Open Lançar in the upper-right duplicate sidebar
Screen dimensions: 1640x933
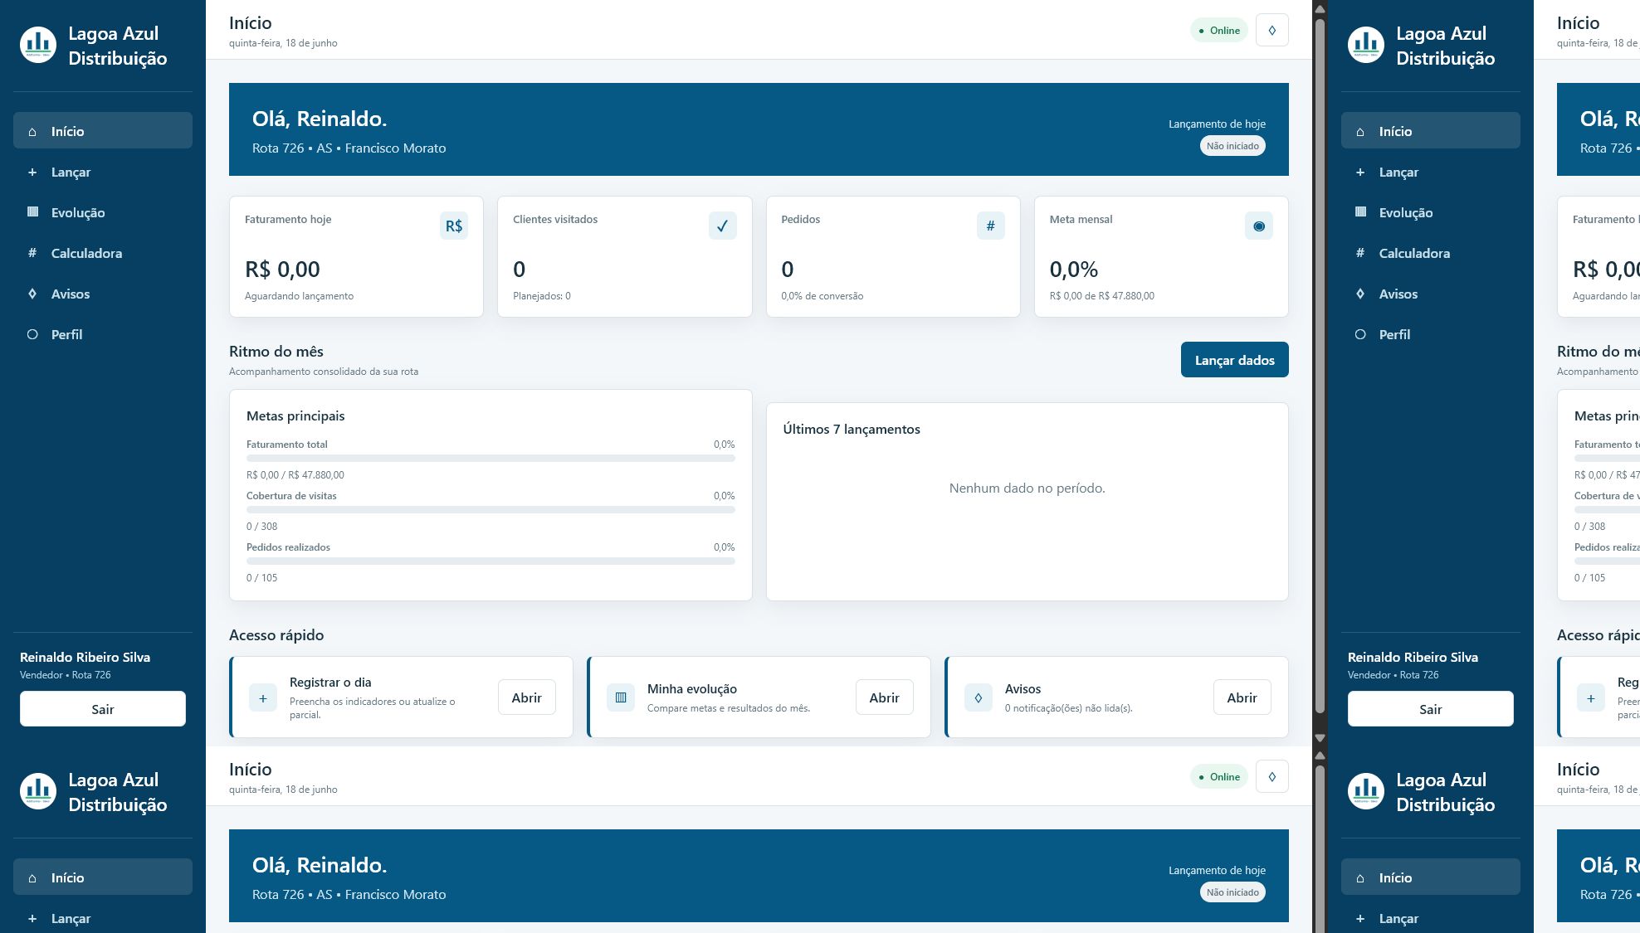(x=1431, y=172)
